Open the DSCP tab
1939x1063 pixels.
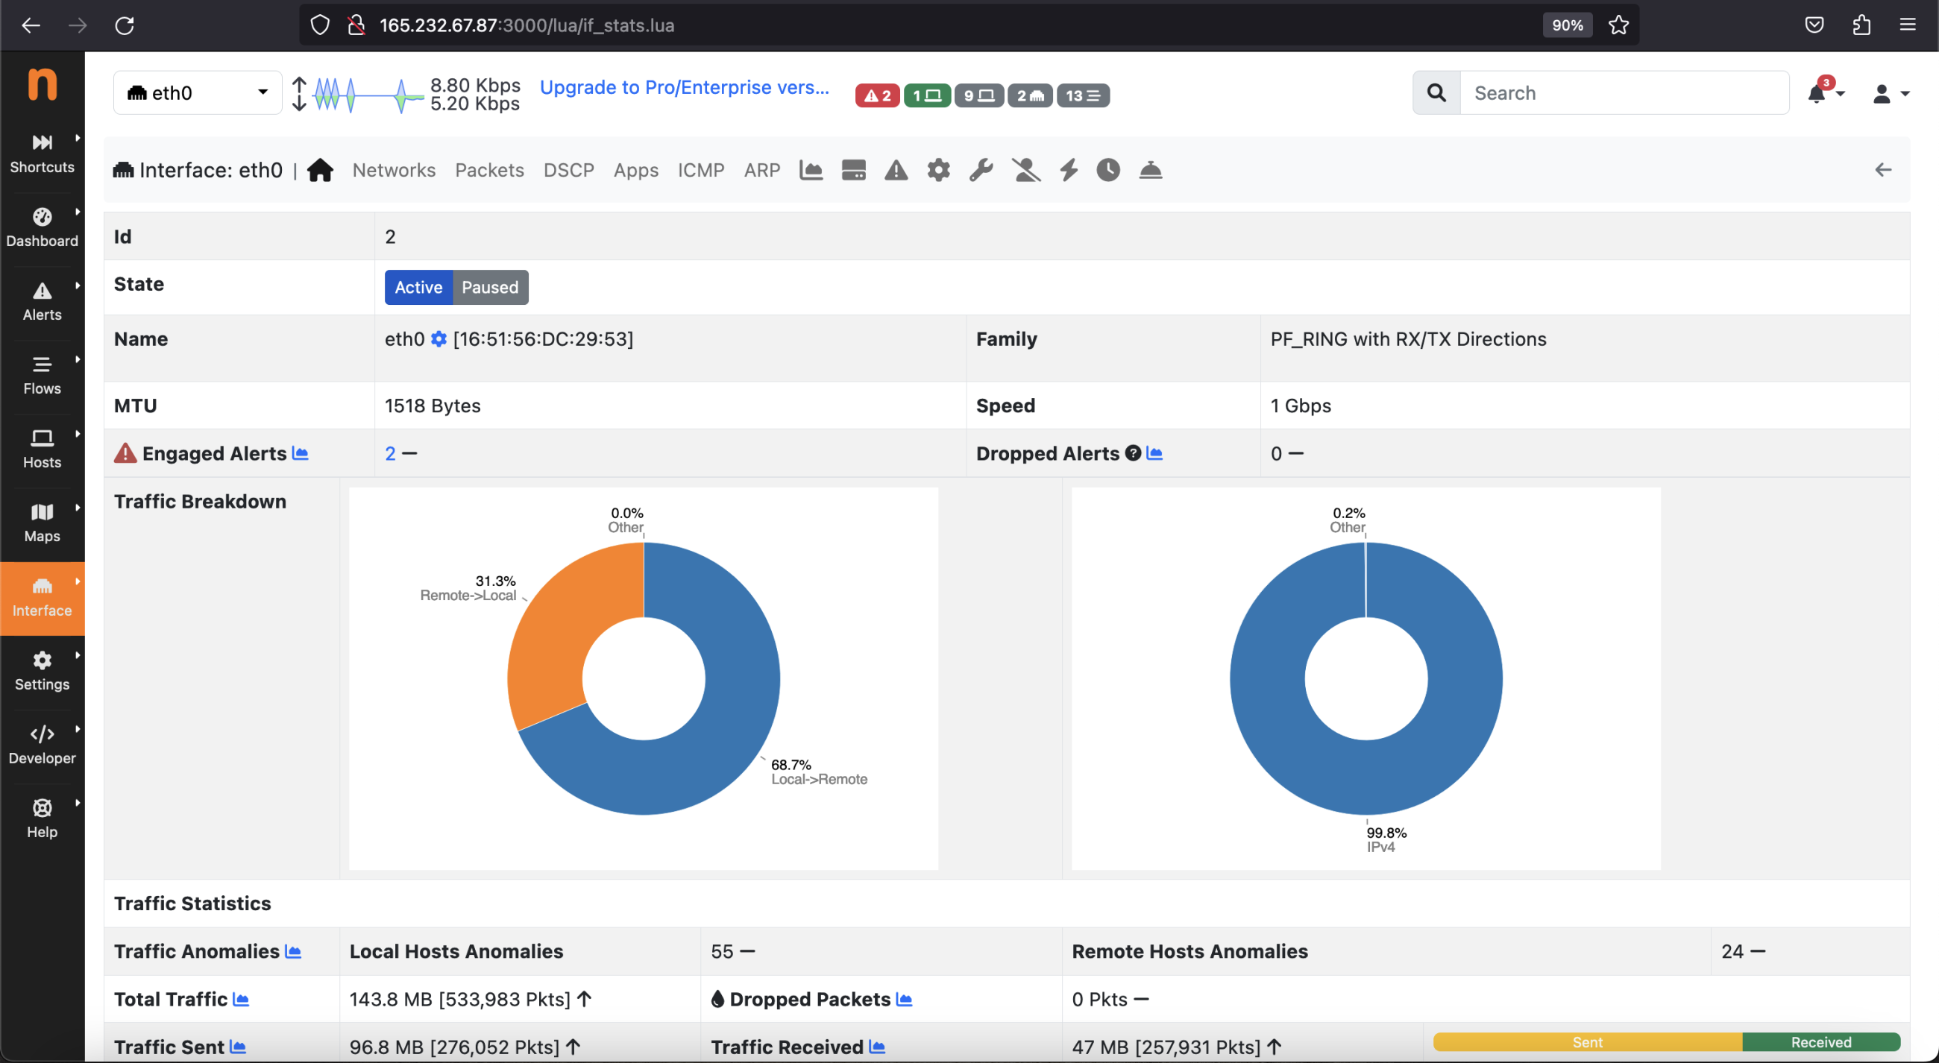(568, 170)
